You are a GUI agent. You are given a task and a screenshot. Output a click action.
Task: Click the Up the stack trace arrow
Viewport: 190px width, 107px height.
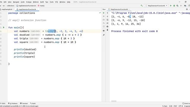pyautogui.click(x=107, y=13)
